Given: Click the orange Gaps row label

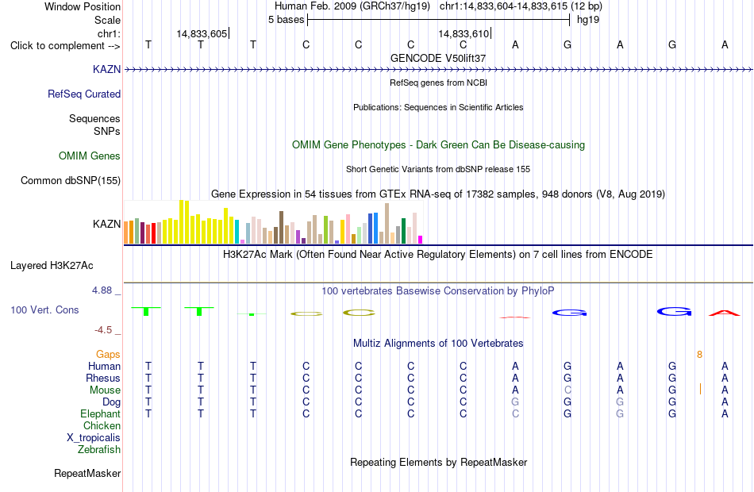Looking at the screenshot, I should coord(108,354).
